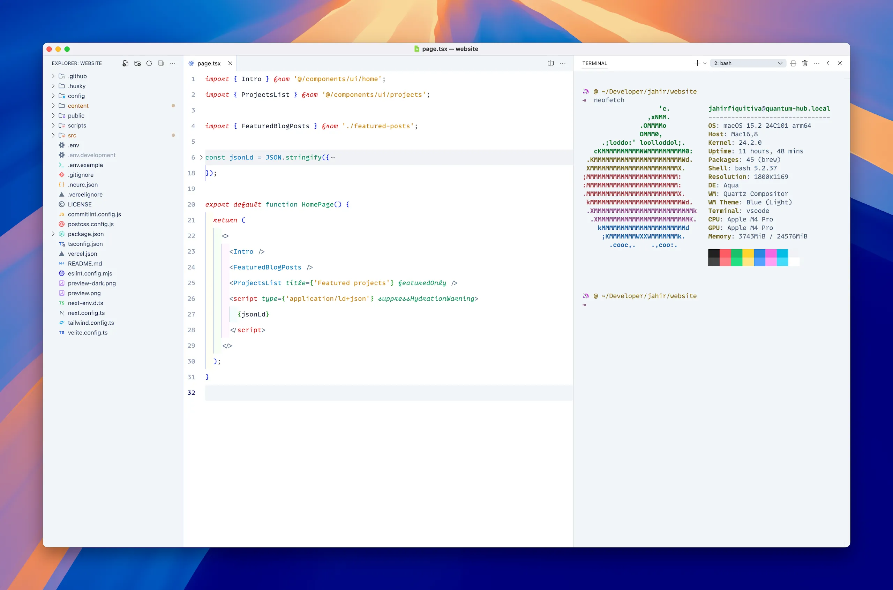Click '@/components/ui/home' import path
The height and width of the screenshot is (590, 893).
(x=338, y=79)
